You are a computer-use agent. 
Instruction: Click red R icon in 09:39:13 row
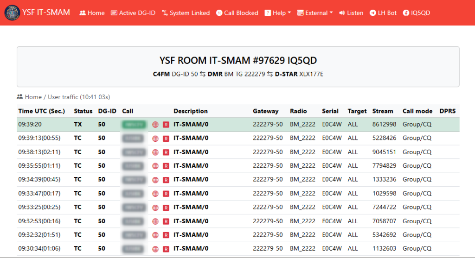(166, 138)
